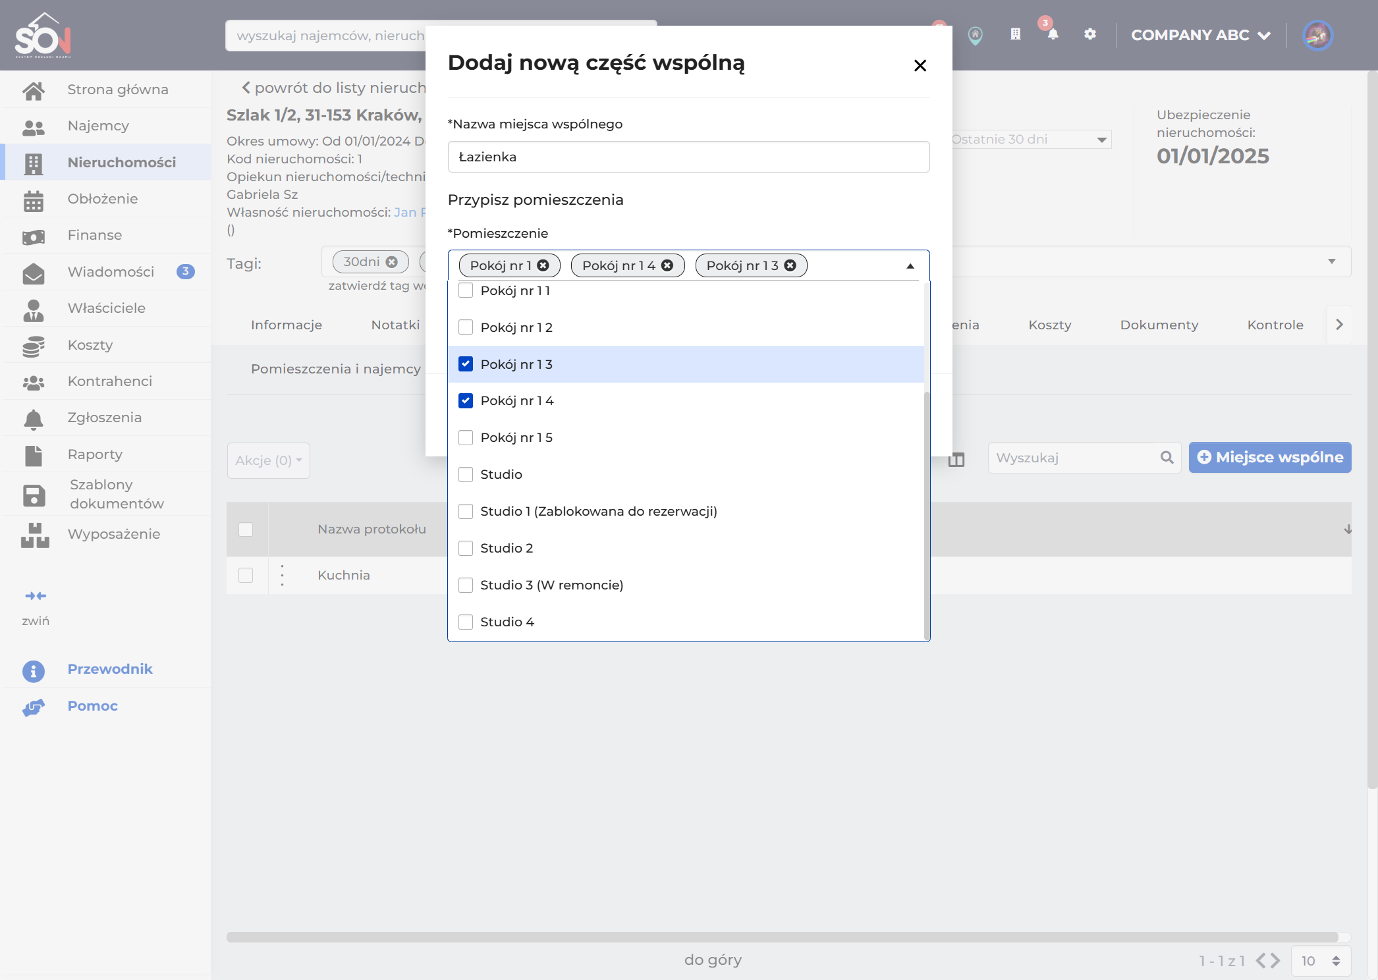This screenshot has height=980, width=1378.
Task: Open Nieruchomości in the sidebar
Action: point(105,163)
